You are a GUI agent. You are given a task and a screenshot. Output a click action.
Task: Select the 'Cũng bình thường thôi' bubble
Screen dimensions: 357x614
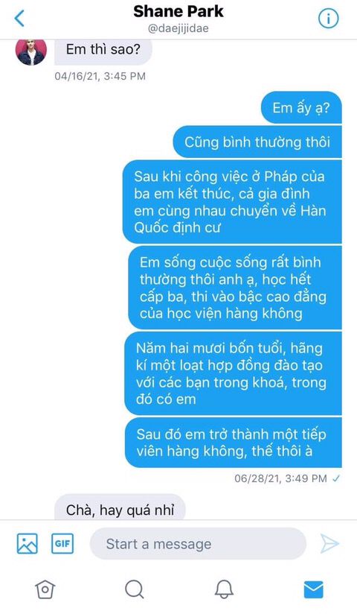pyautogui.click(x=257, y=142)
